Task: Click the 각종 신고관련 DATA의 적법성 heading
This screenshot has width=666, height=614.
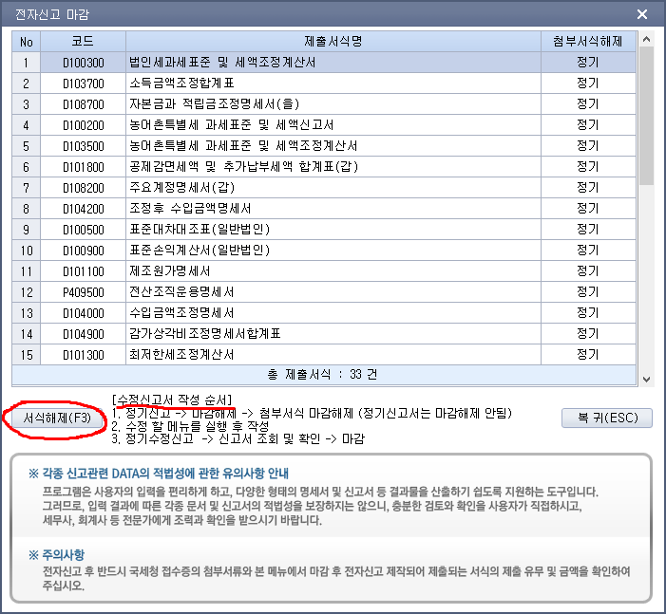Action: click(159, 474)
